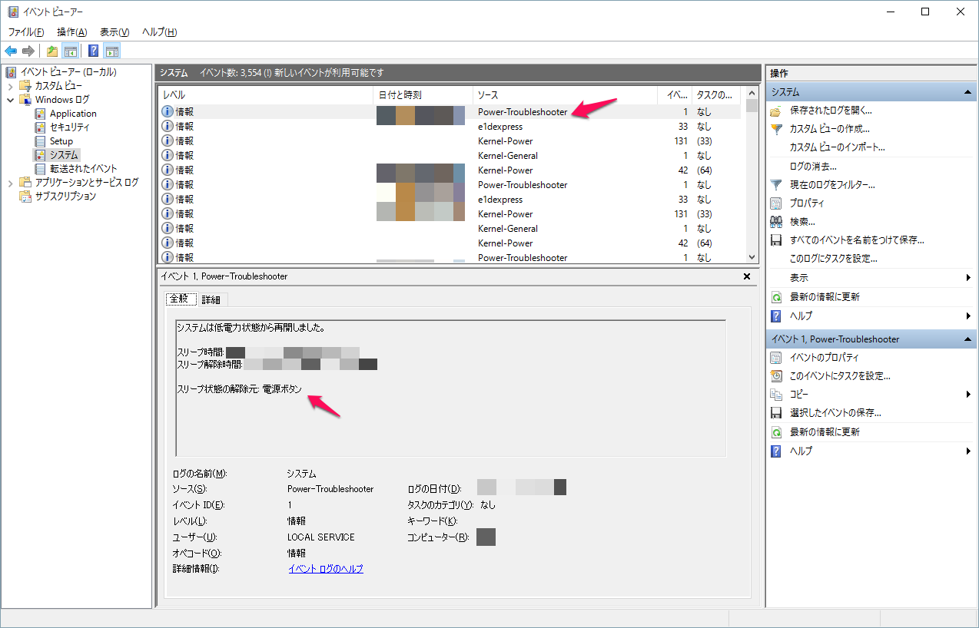Click the green refresh icon under システム actions
Screen dimensions: 979x628
(775, 297)
